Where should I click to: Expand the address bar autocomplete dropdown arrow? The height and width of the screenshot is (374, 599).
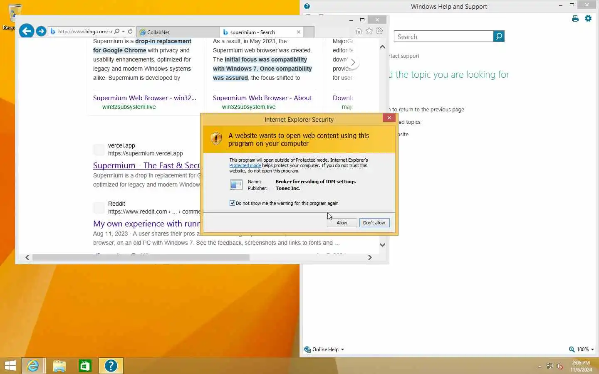click(x=123, y=32)
